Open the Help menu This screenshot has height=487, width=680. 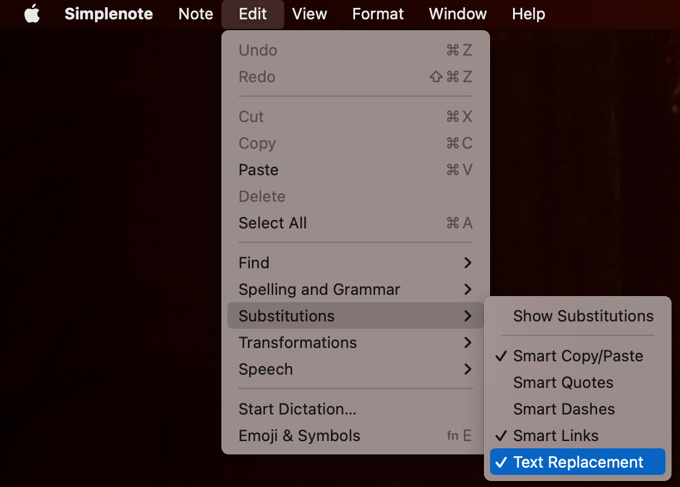528,14
